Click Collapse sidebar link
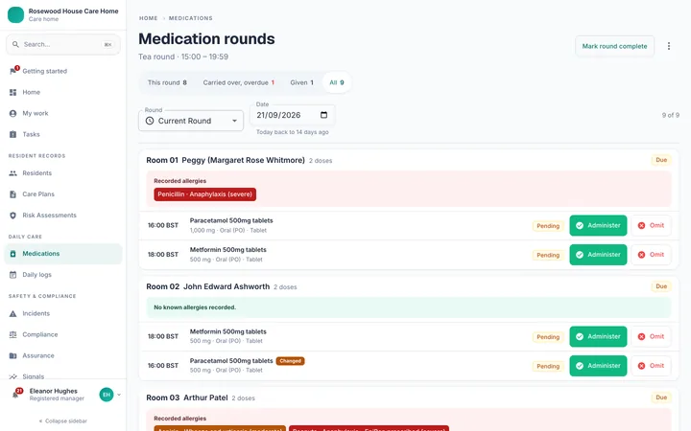 pyautogui.click(x=63, y=420)
